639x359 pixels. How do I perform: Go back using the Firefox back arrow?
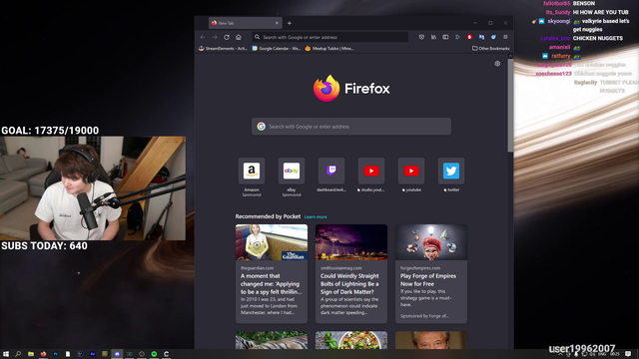click(x=203, y=37)
